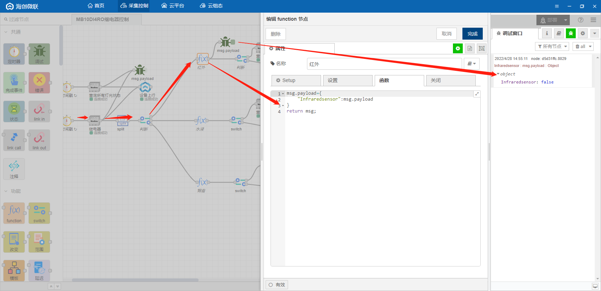The height and width of the screenshot is (291, 601).
Task: Click the 取消 cancel button
Action: coord(447,34)
